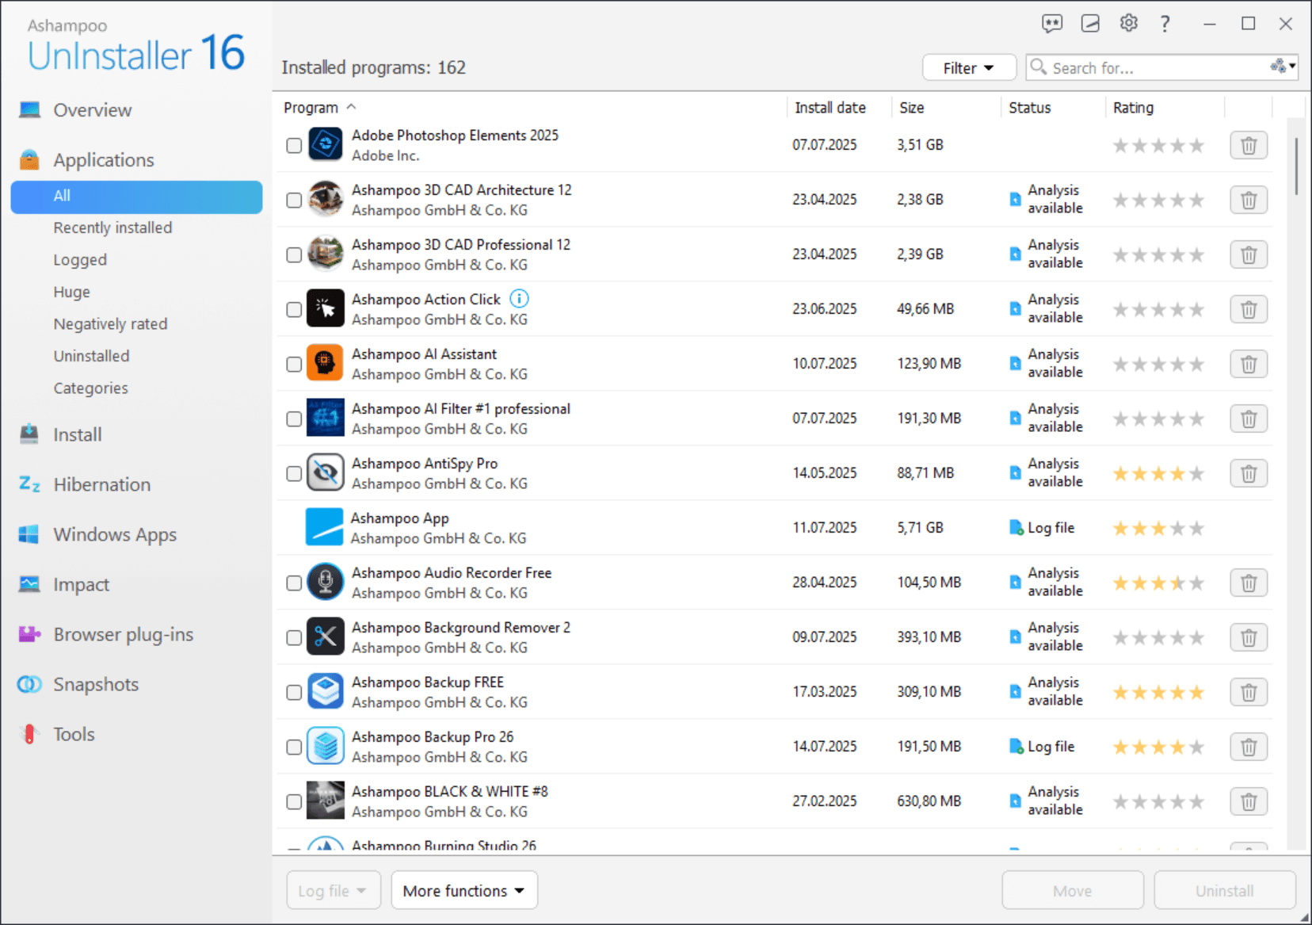Select the Hibernation sidebar icon

coord(29,484)
